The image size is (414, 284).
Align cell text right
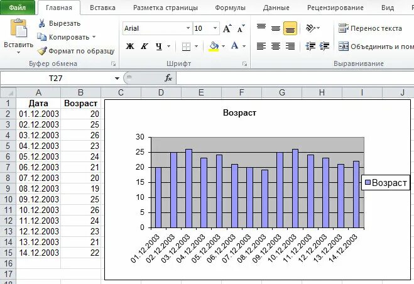coord(290,46)
